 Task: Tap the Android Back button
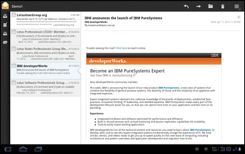click(8, 149)
